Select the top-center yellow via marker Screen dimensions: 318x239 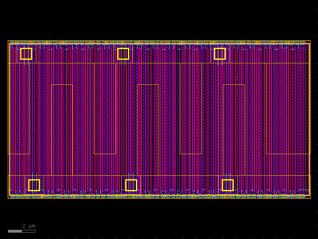124,53
